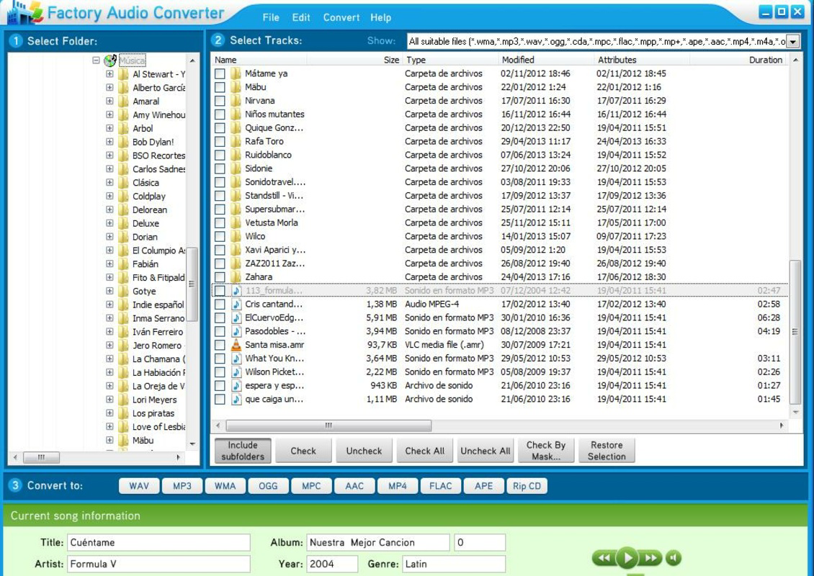814x576 pixels.
Task: Tick the checkbox for Ruidoblanco
Action: [x=220, y=155]
